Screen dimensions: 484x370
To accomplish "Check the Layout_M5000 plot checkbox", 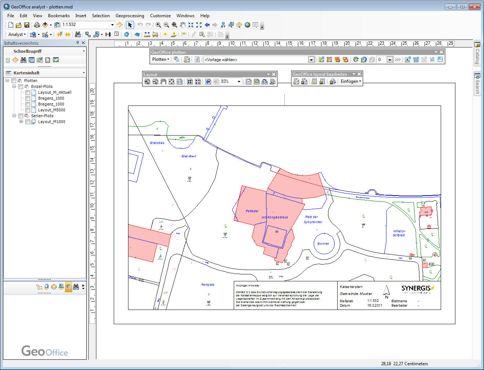I will (28, 110).
